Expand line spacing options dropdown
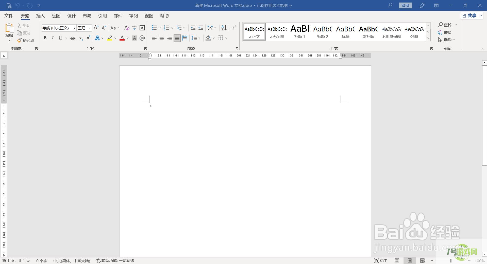 pyautogui.click(x=199, y=38)
